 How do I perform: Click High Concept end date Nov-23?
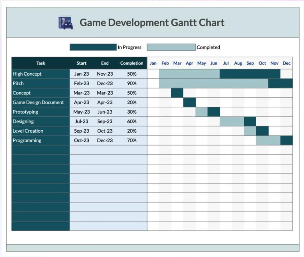tap(105, 74)
